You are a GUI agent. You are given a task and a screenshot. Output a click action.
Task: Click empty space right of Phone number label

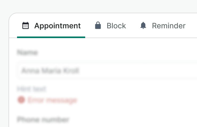[133, 120]
